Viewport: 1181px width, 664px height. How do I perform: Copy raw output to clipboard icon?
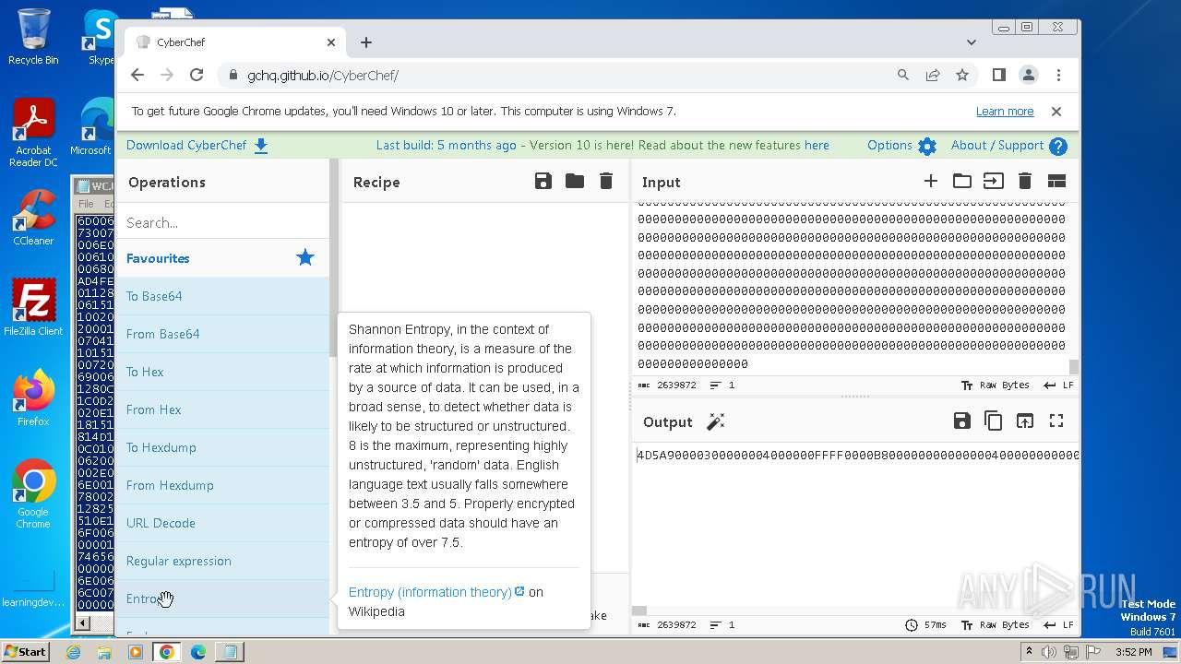(x=994, y=421)
